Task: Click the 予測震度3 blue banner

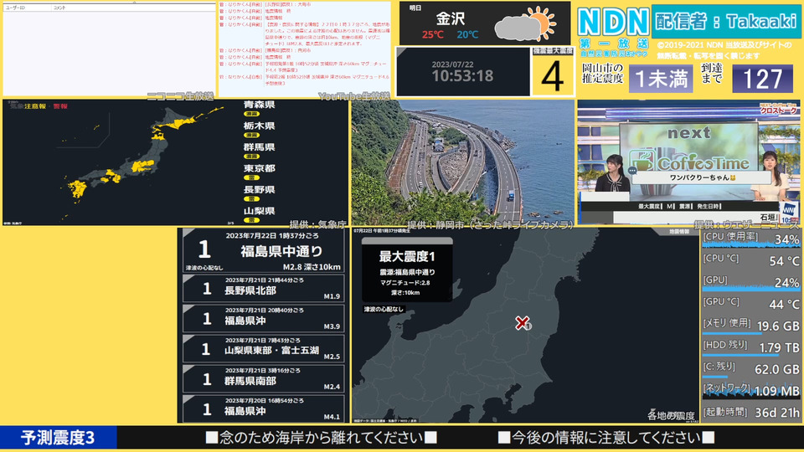Action: (x=59, y=438)
